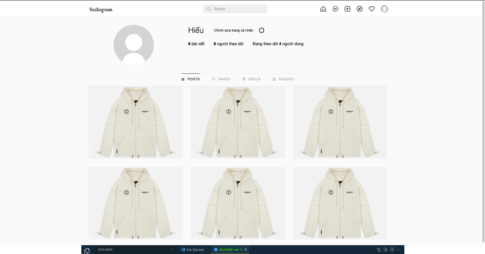Open Explore using the compass icon

coord(360,9)
